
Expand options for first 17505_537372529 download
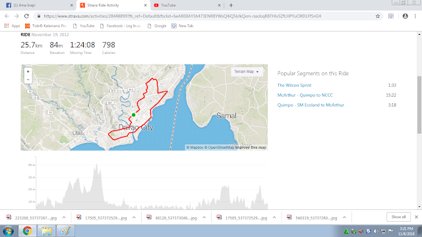134,218
